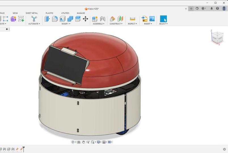Open the notifications bell
The height and width of the screenshot is (153, 228).
pyautogui.click(x=212, y=8)
